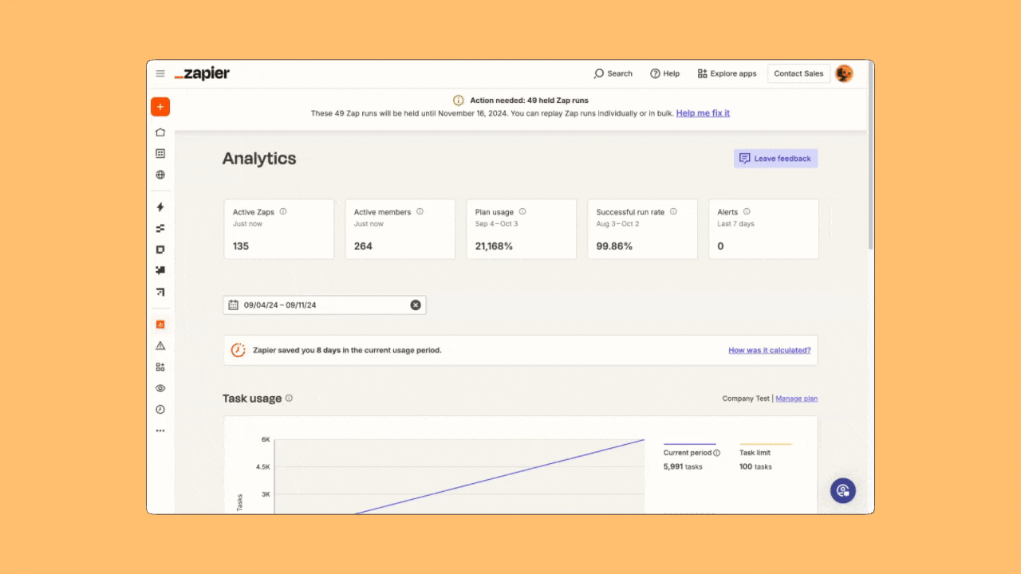The image size is (1021, 574).
Task: Clear the date range with the X button
Action: (415, 305)
